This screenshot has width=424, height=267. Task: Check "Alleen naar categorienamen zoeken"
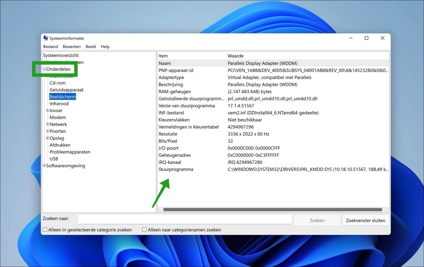point(144,229)
